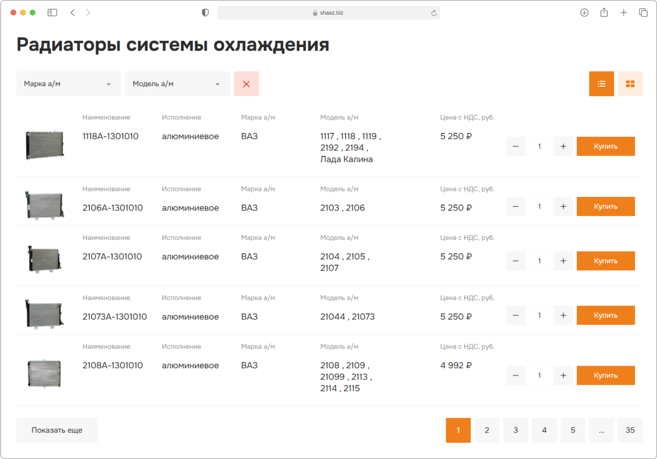Screen dimensions: 657x459
Task: Click plus for the 2107A-1301010 row
Action: tap(563, 261)
